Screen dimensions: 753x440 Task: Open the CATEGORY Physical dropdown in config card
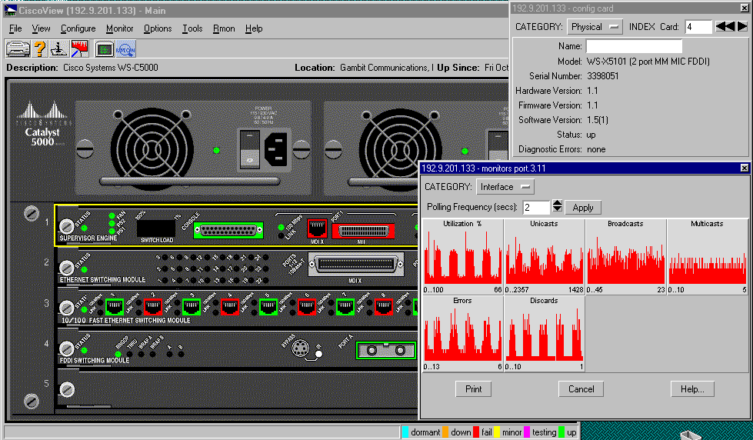point(595,27)
